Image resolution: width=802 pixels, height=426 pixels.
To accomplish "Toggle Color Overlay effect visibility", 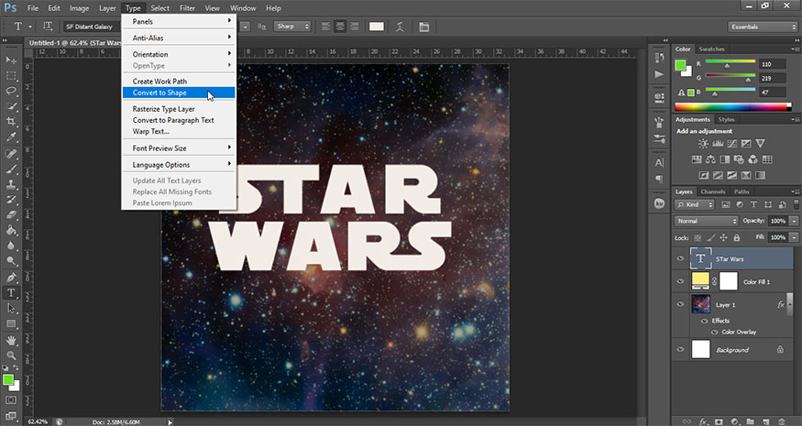I will point(715,332).
